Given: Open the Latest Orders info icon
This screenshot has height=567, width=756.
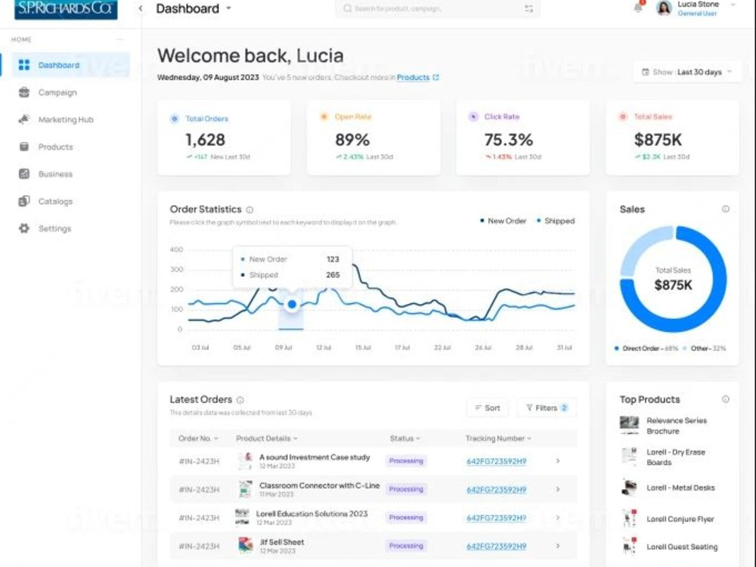Looking at the screenshot, I should [240, 400].
